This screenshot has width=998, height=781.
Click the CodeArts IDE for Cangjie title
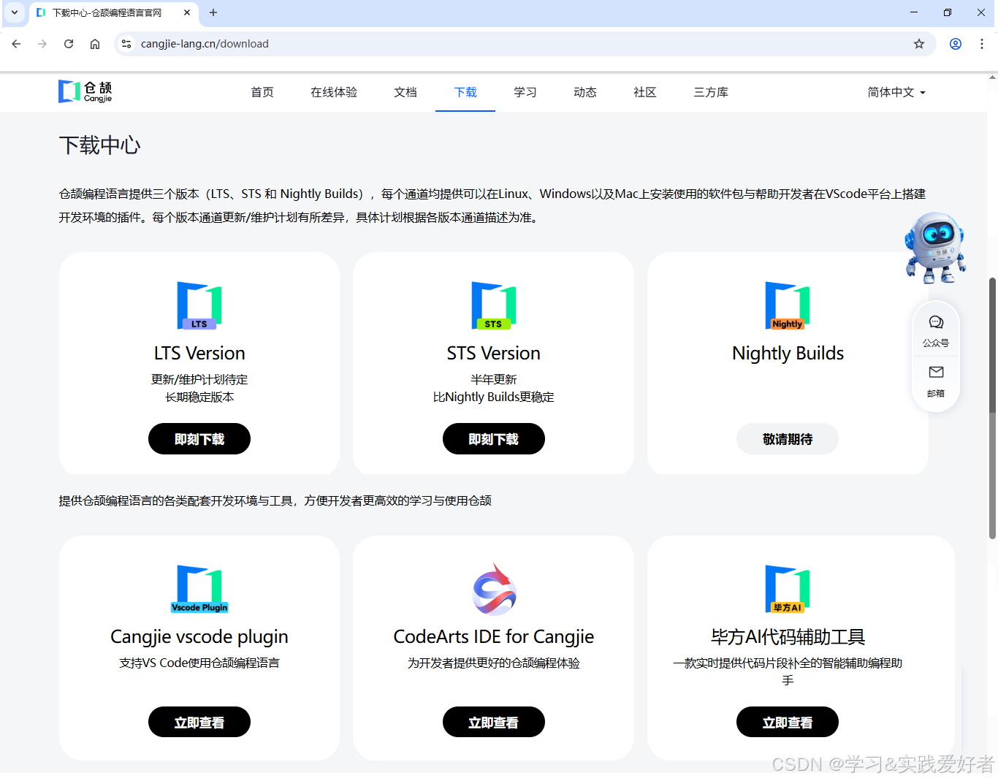coord(494,637)
